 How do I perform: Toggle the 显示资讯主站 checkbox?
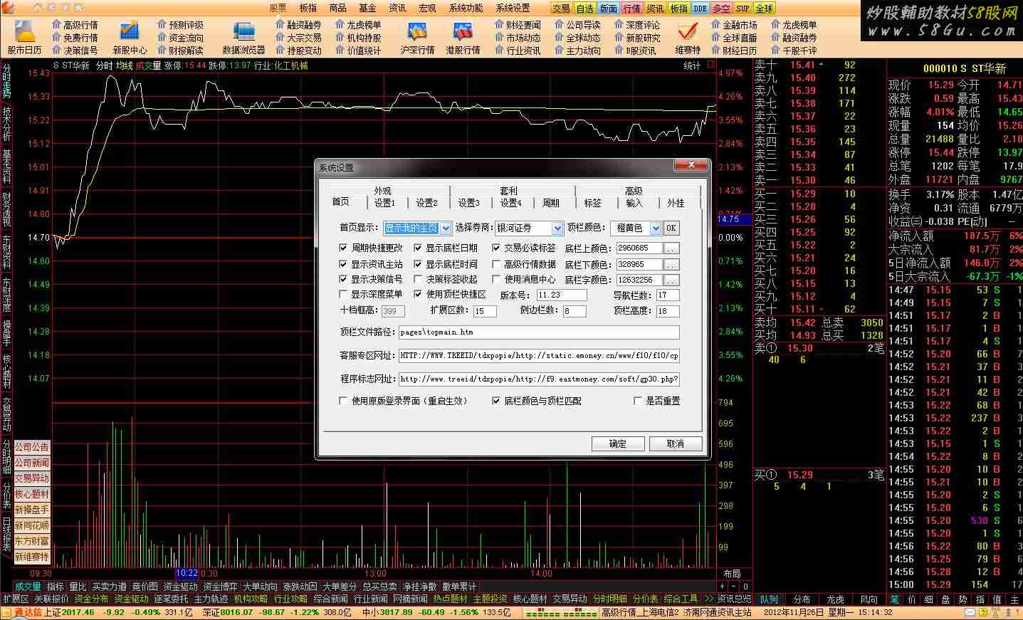tap(343, 264)
